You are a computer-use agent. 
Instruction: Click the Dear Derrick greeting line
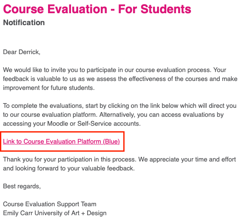point(22,52)
